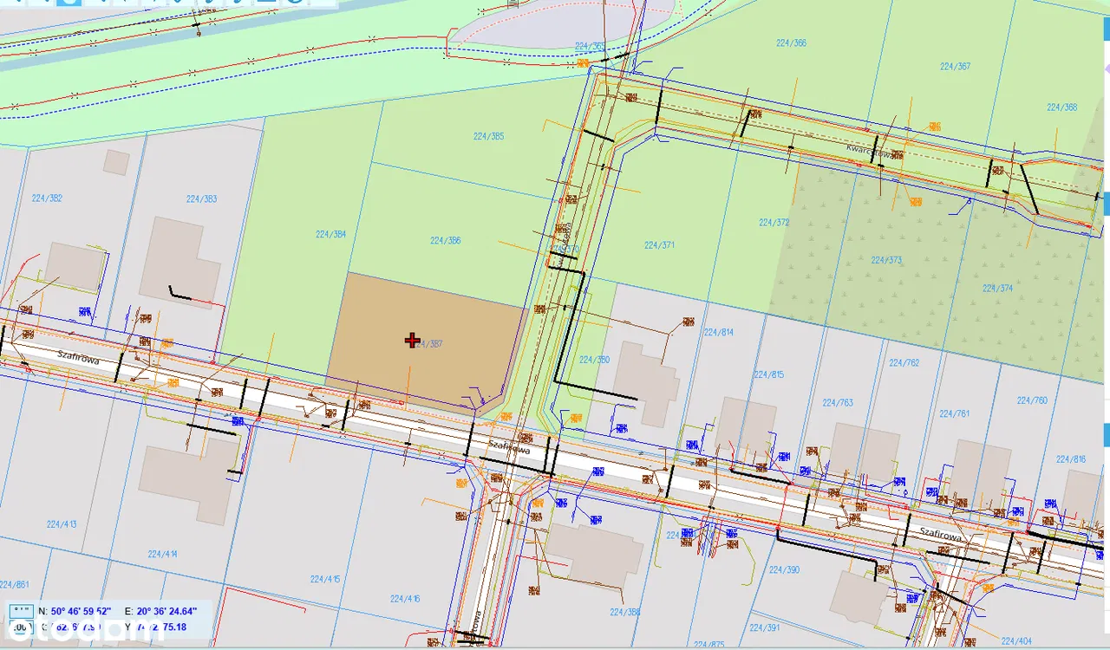The image size is (1110, 650).
Task: Click parcel number 224/413
Action: click(62, 523)
